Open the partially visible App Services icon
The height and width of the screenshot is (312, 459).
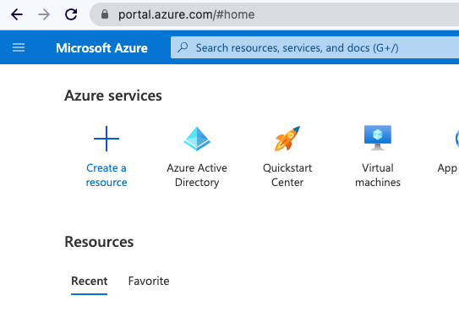tap(457, 139)
